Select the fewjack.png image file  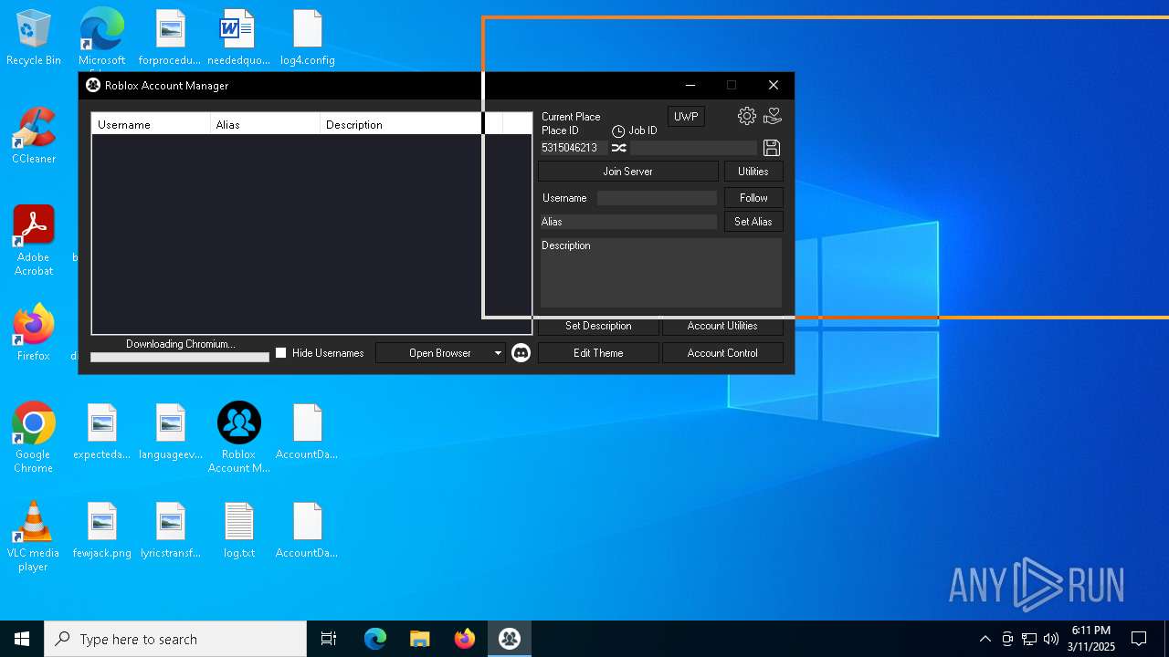(102, 530)
